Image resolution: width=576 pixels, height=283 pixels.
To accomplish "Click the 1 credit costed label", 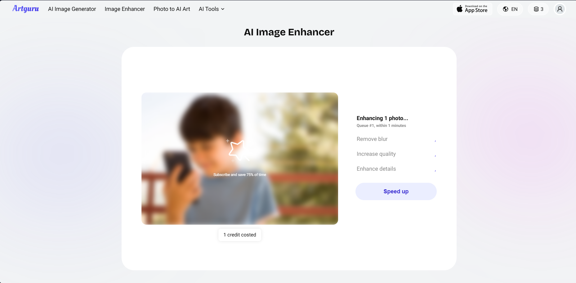I will [x=239, y=235].
